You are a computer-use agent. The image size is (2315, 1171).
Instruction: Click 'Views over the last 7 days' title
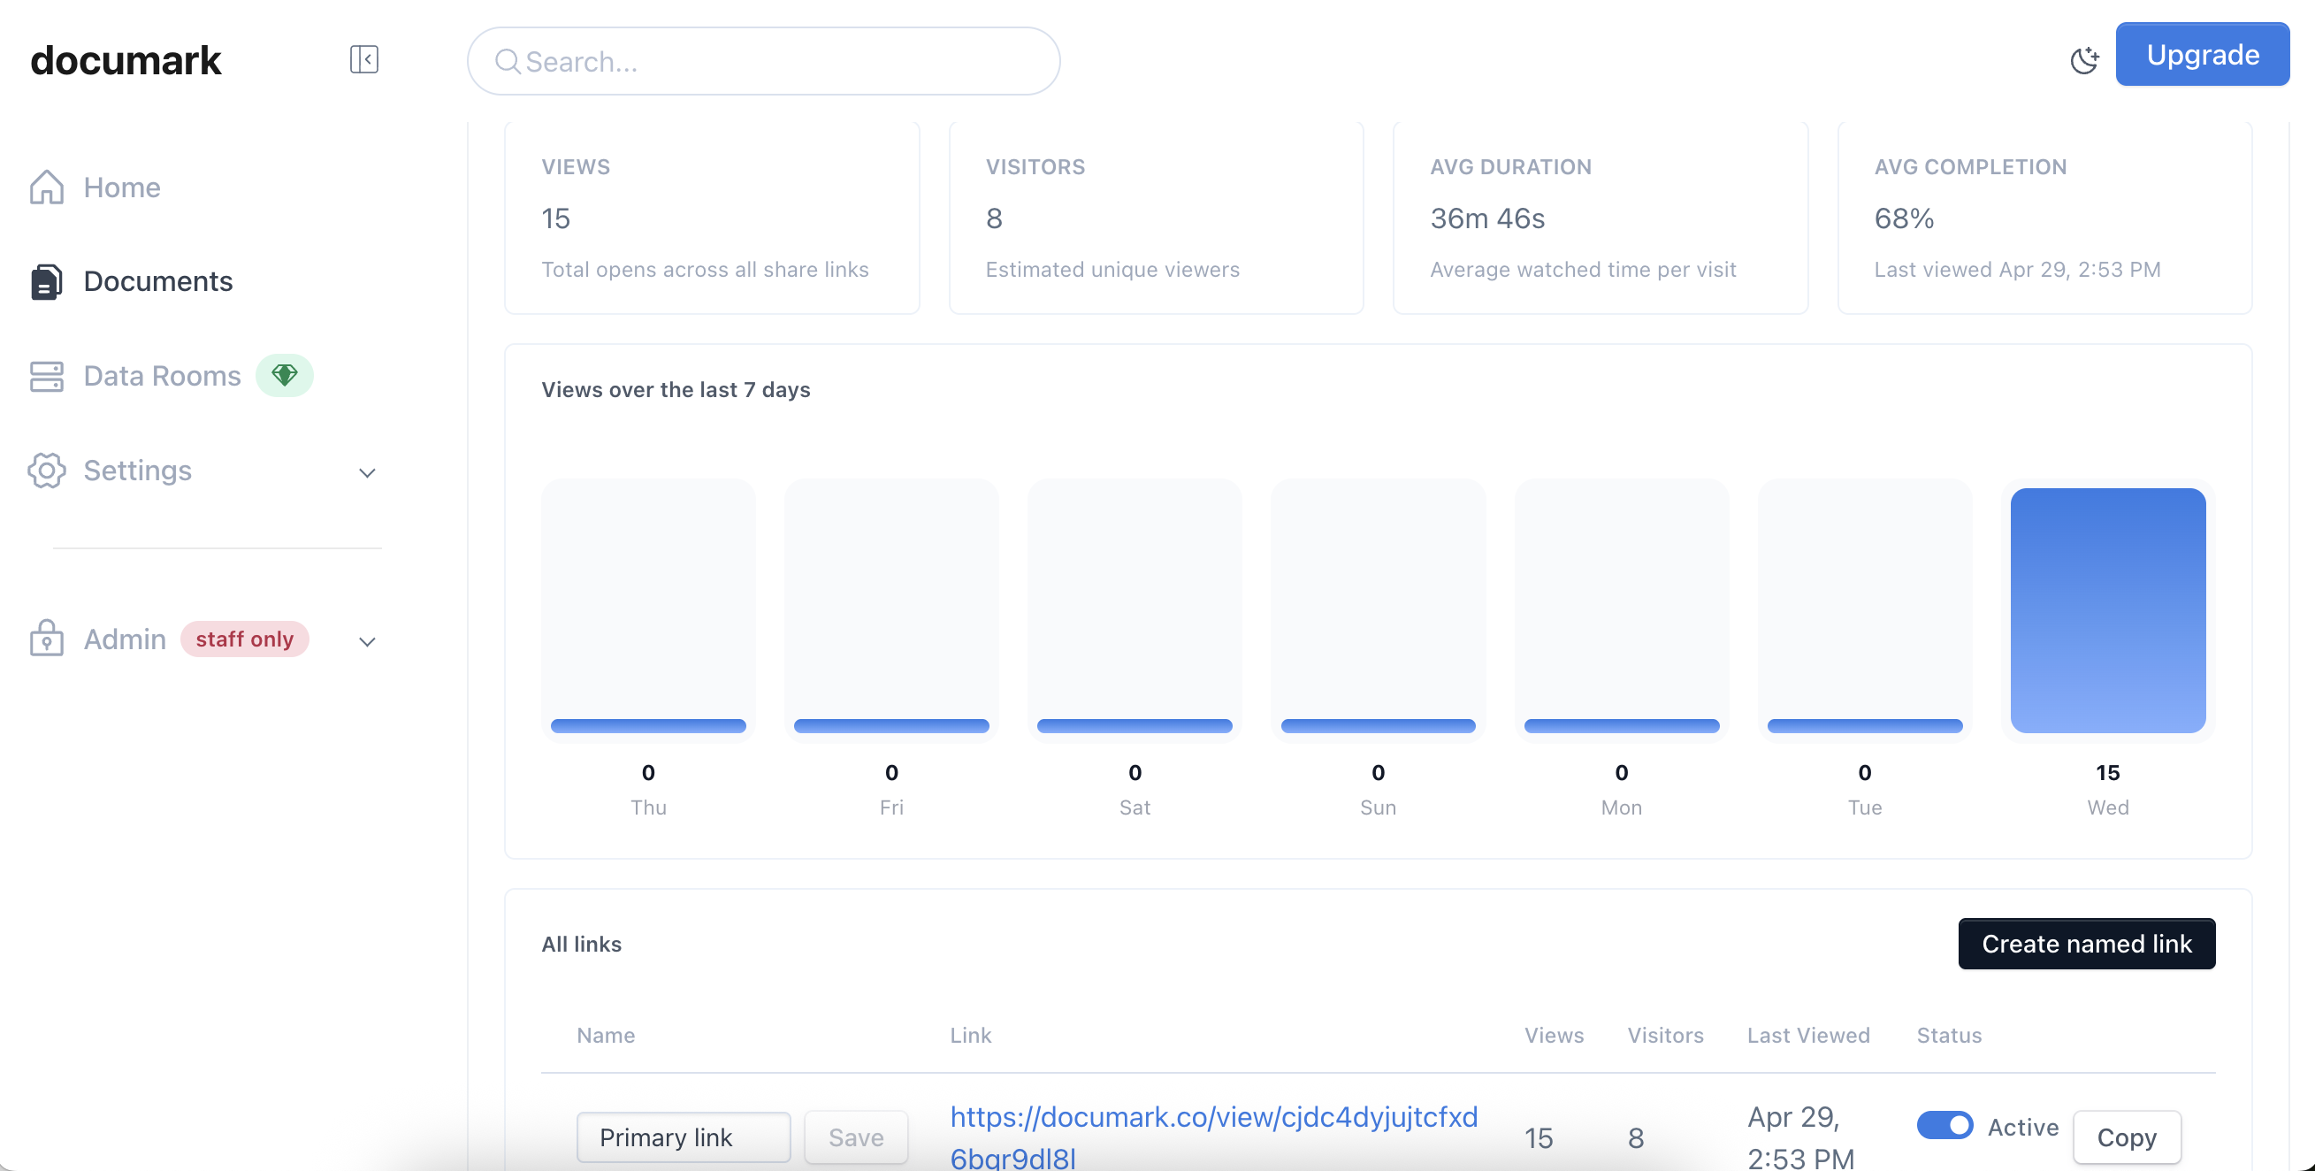(676, 389)
